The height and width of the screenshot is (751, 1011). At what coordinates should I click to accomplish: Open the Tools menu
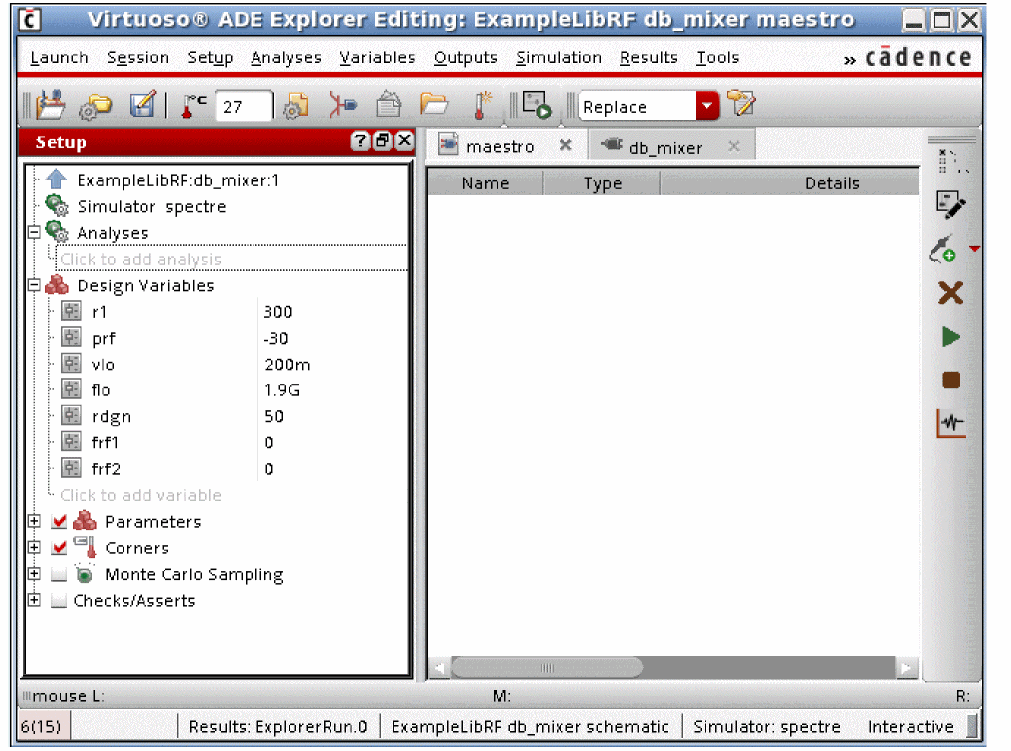click(x=717, y=57)
